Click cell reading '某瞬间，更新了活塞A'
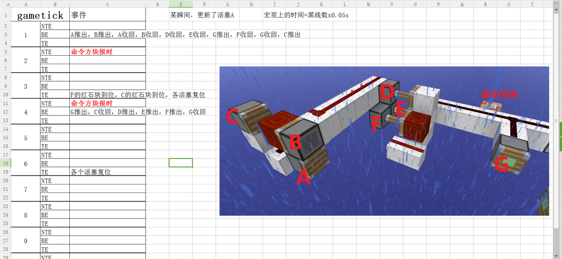This screenshot has width=562, height=259. coord(202,16)
